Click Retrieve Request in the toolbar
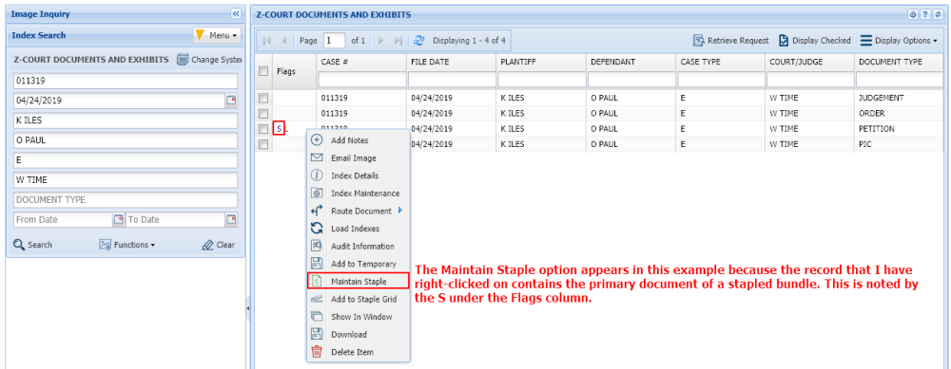 pyautogui.click(x=730, y=41)
